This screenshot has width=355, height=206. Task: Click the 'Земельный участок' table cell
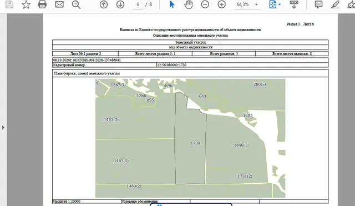point(190,42)
